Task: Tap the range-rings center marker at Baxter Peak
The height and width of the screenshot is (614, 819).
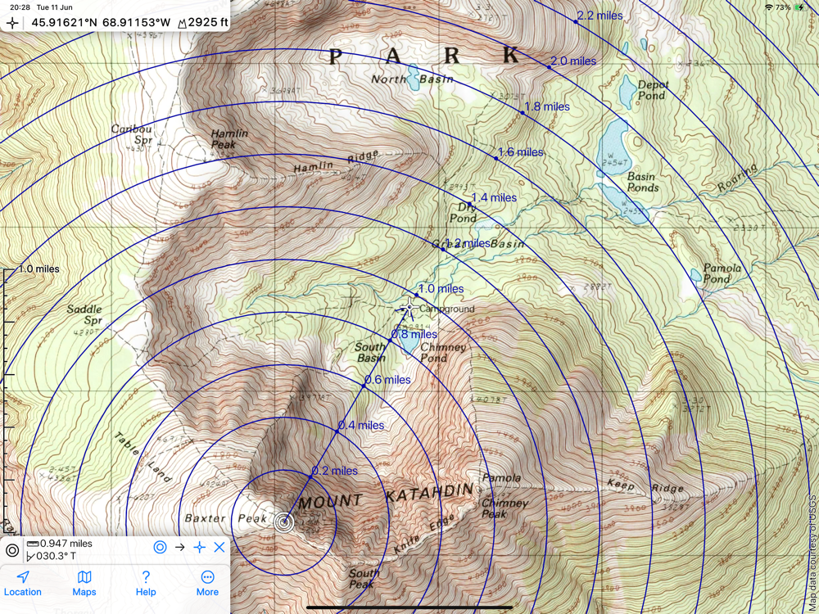Action: (283, 522)
